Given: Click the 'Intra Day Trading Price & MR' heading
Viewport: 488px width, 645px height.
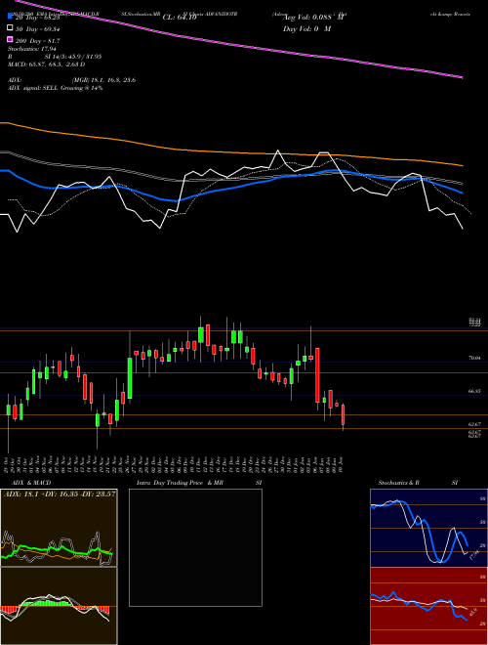Looking at the screenshot, I should (x=180, y=483).
